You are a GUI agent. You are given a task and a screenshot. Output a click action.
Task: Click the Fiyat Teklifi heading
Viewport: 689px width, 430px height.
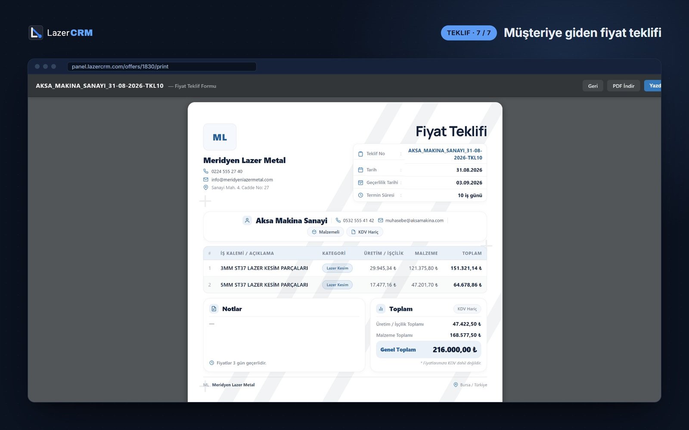[x=451, y=131]
